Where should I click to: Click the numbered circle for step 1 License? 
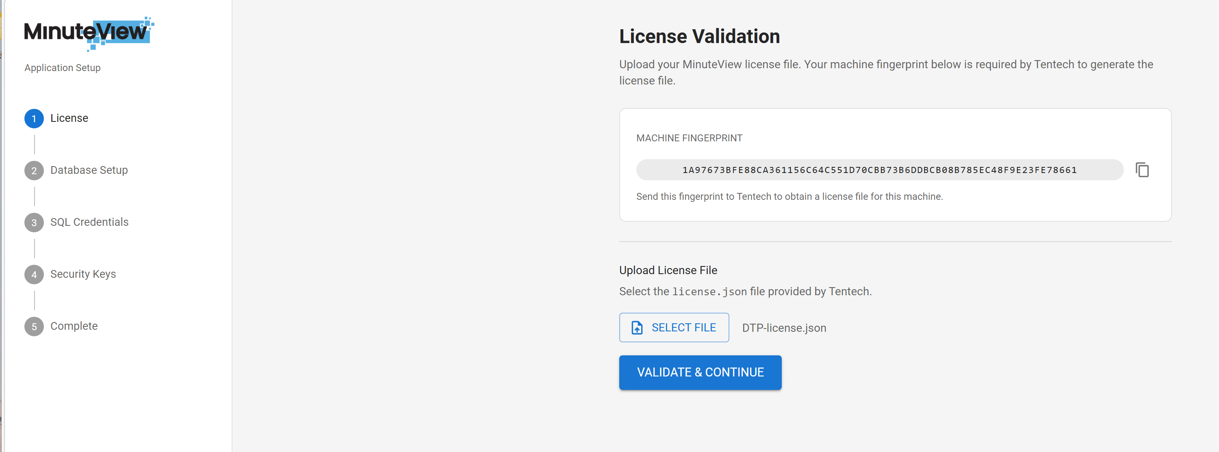(x=34, y=119)
